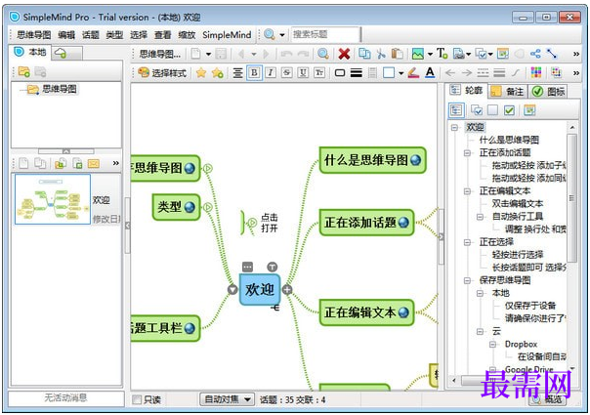Expand the collapsed 类型 node arrow
590x415 pixels.
pos(208,207)
